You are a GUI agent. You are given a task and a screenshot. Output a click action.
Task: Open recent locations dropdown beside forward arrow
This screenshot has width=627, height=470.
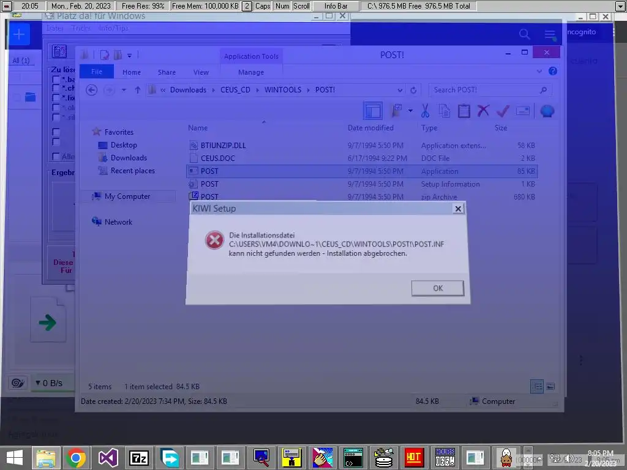[x=124, y=90]
